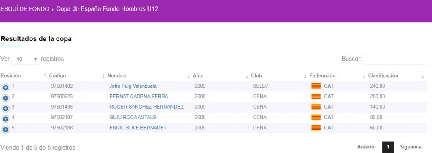Click the Catalan flag in Jofre Puig's row
Screen dimensions: 432x153
[x=316, y=86]
